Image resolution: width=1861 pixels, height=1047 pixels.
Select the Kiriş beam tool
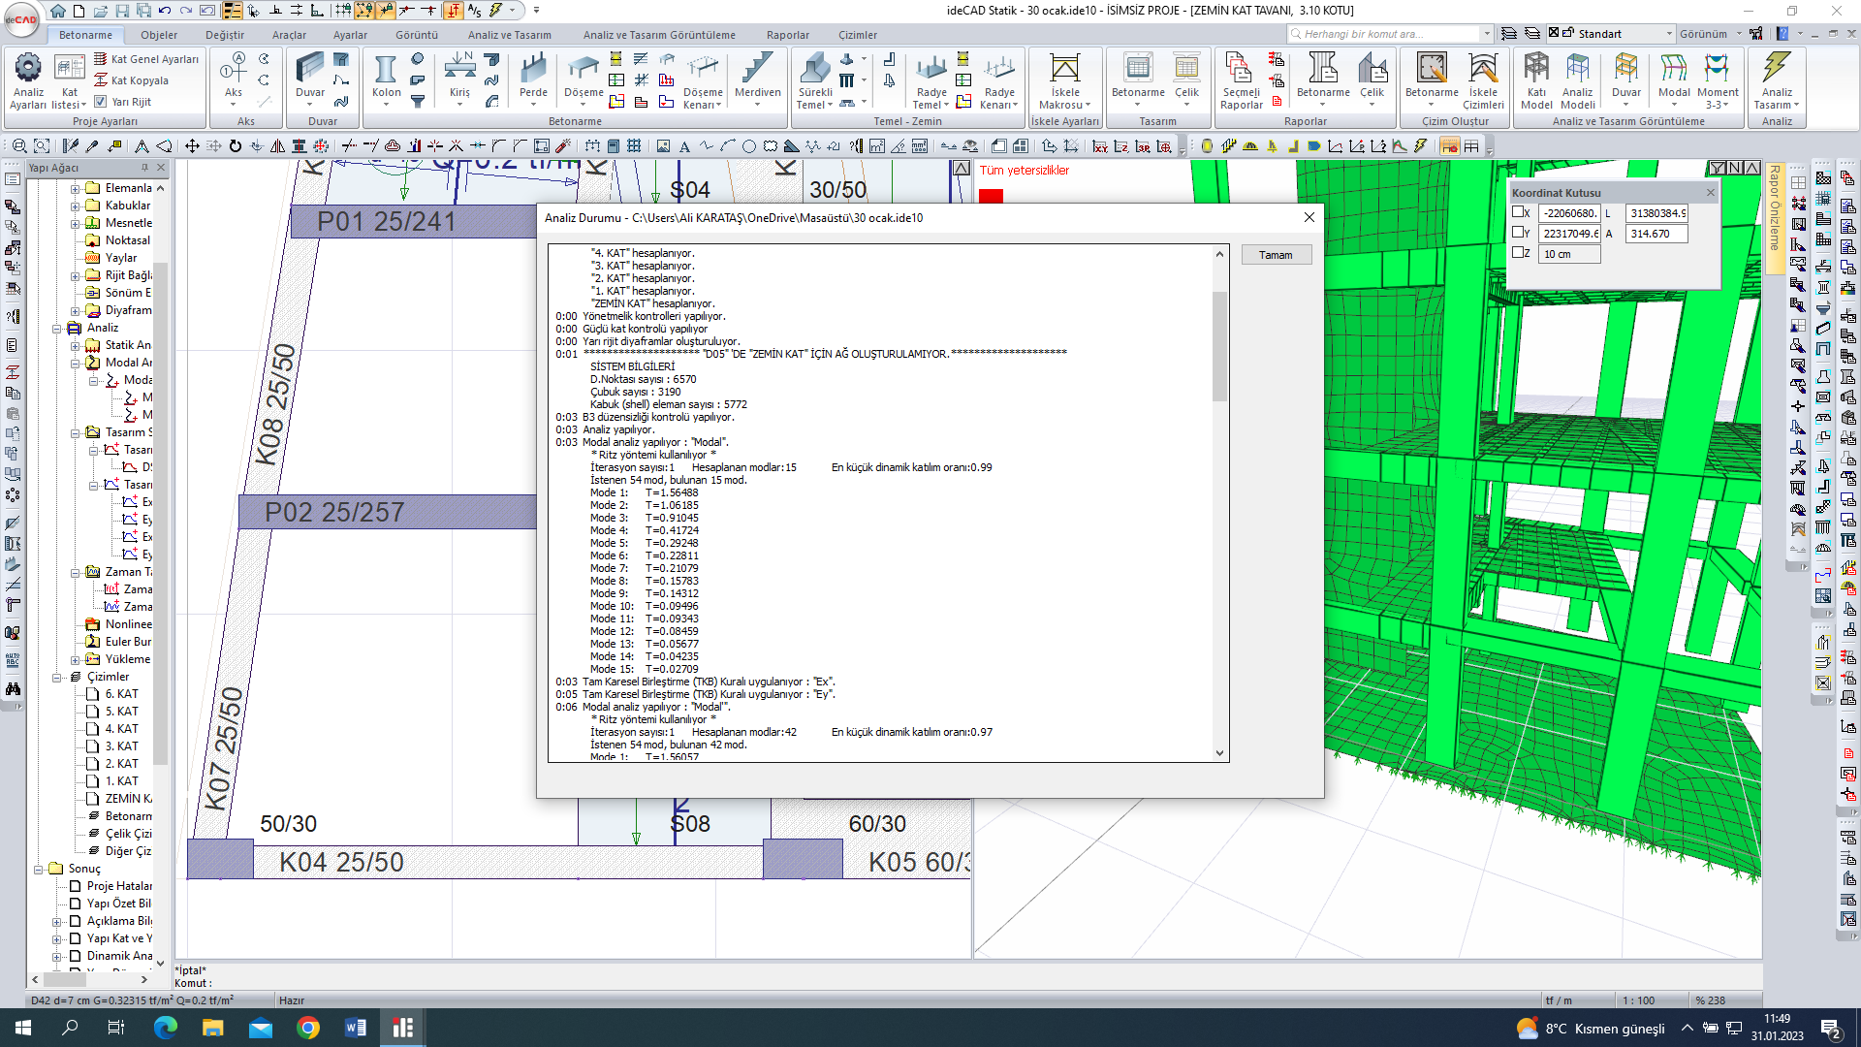[459, 78]
